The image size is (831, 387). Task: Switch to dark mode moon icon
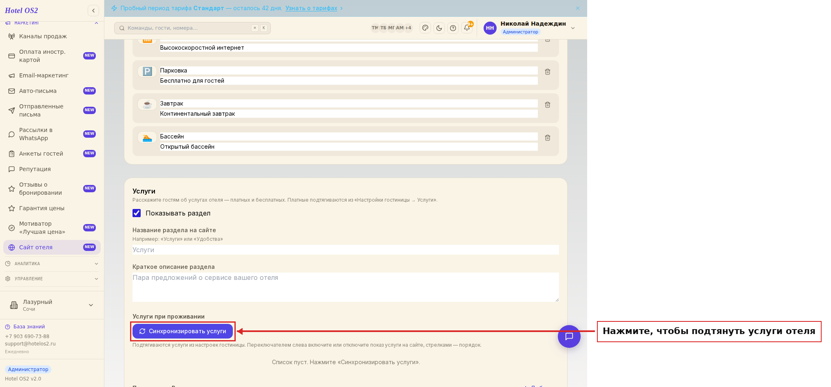tap(439, 28)
